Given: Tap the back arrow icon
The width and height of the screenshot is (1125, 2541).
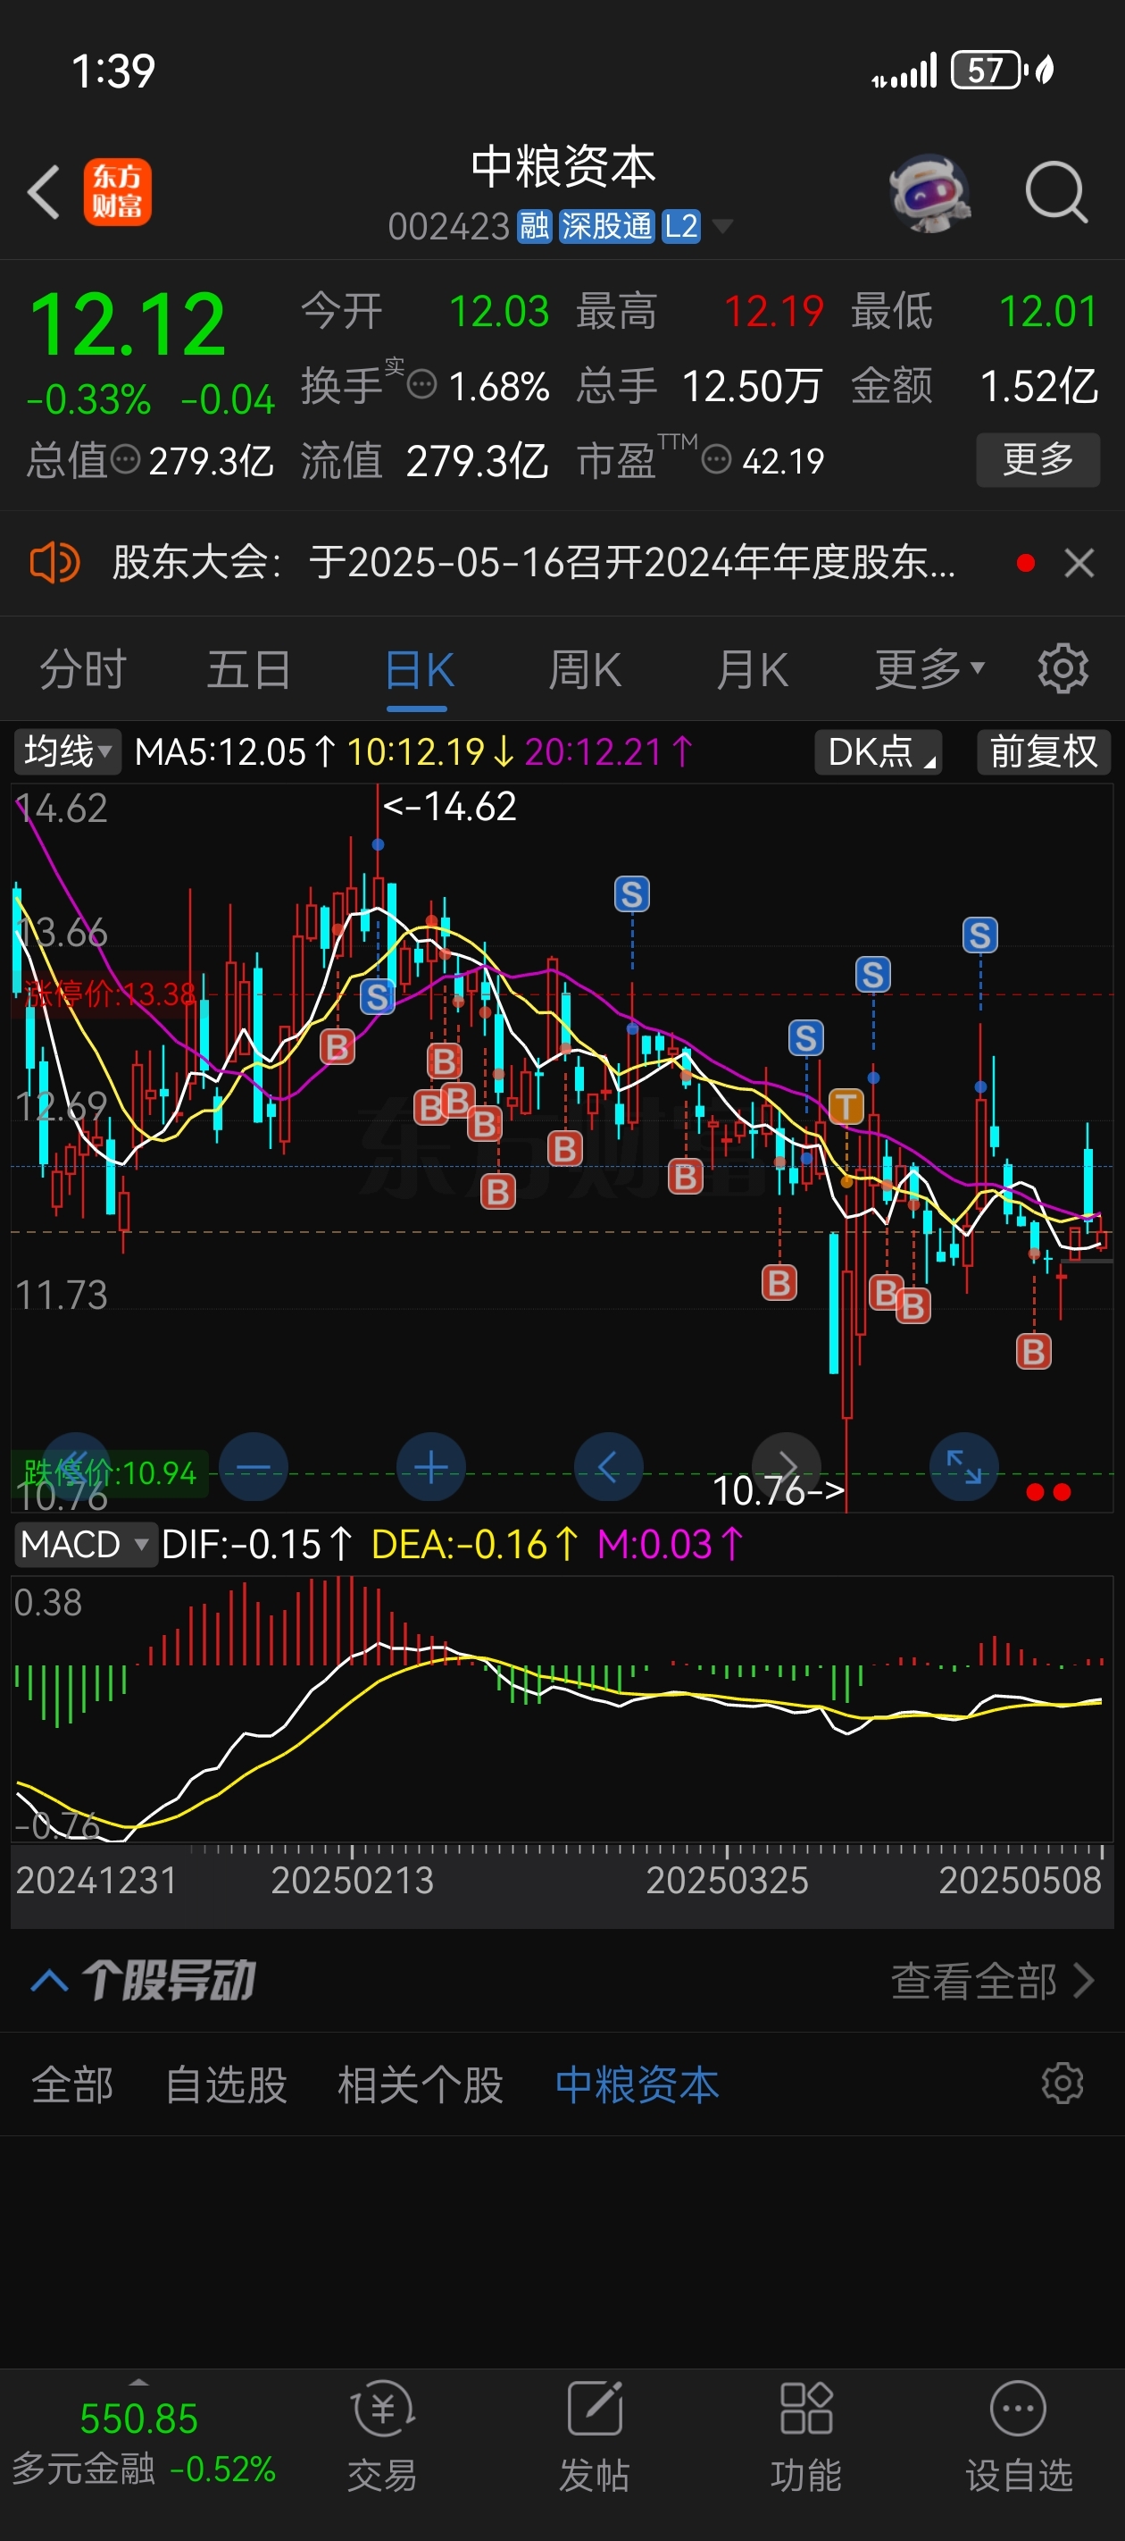Looking at the screenshot, I should pos(44,191).
